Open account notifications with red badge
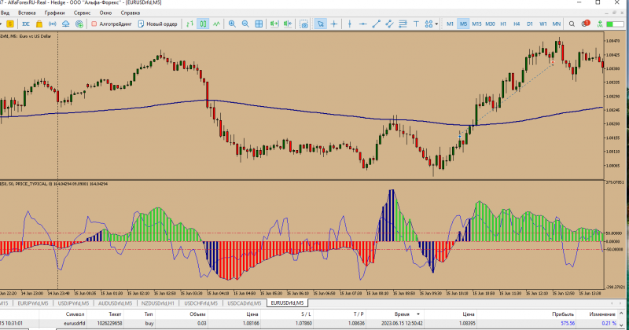The width and height of the screenshot is (629, 330). [x=586, y=24]
